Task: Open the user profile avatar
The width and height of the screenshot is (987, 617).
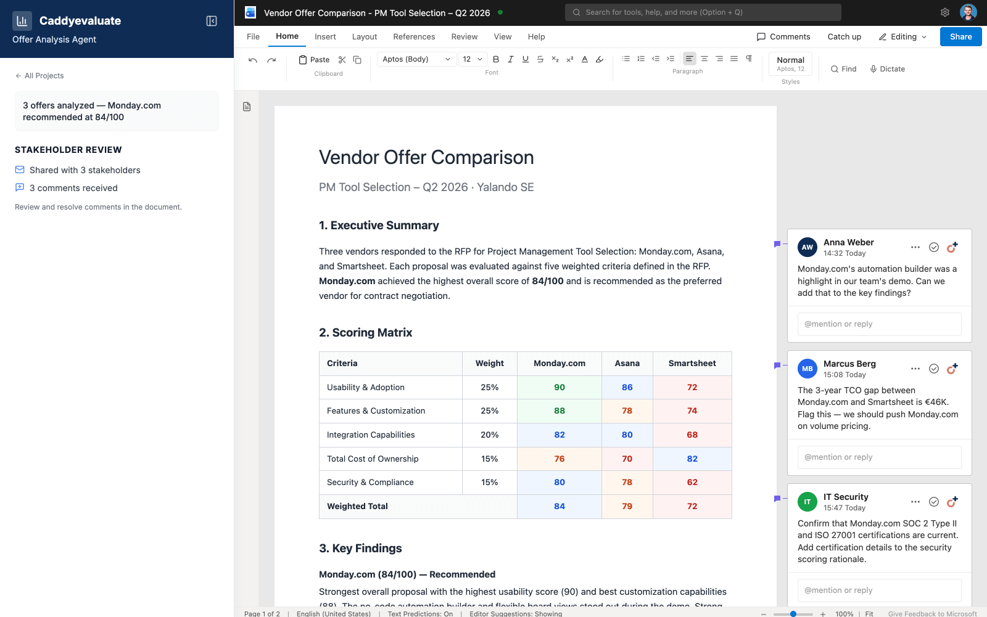Action: (x=968, y=12)
